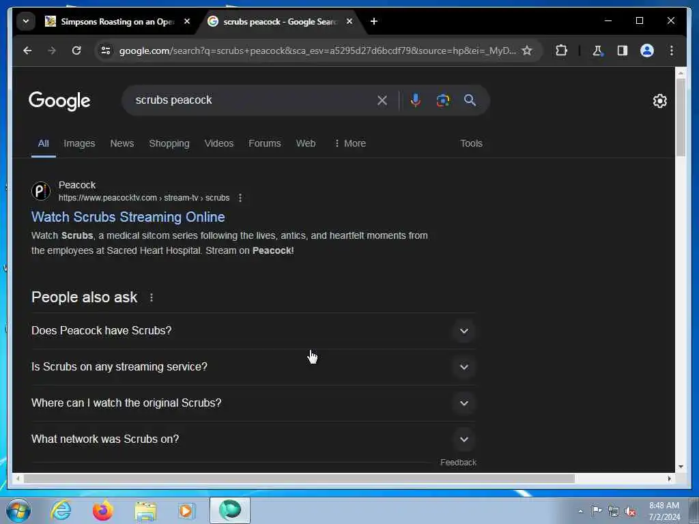Image resolution: width=699 pixels, height=524 pixels.
Task: Switch to Simpsons Roasting browser tab
Action: coord(116,21)
